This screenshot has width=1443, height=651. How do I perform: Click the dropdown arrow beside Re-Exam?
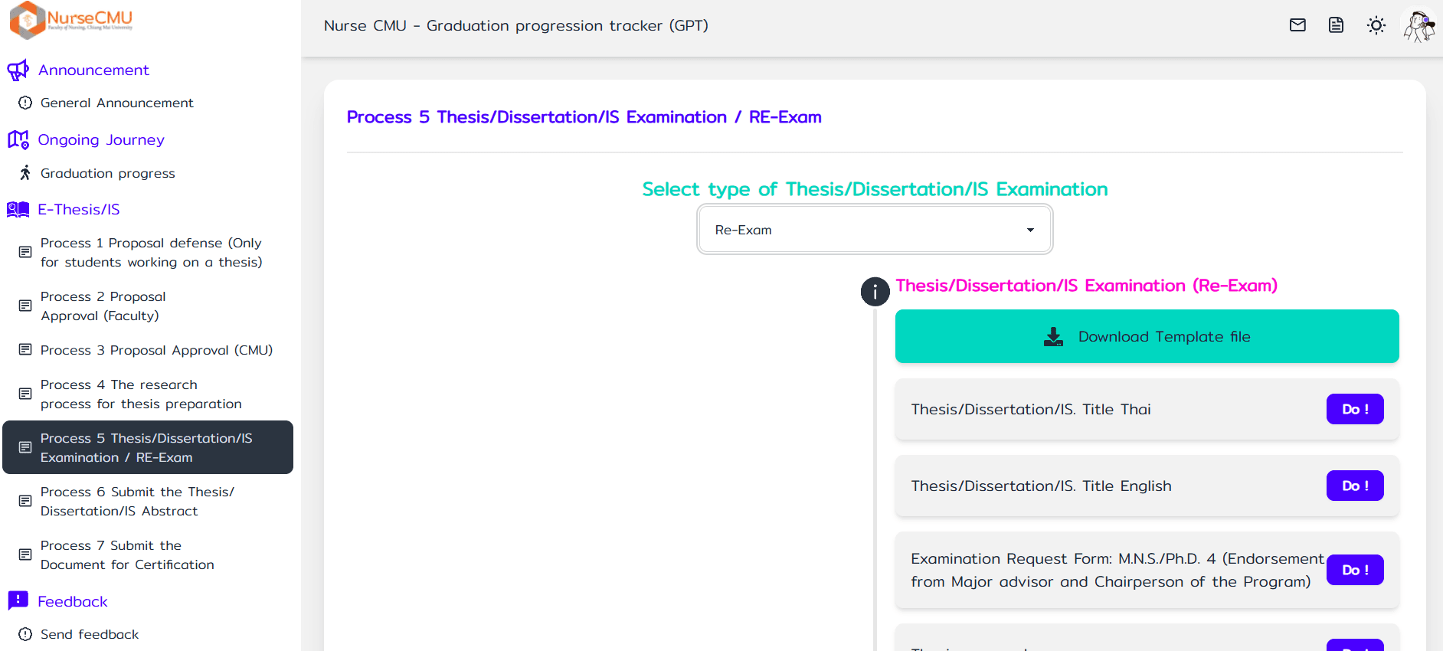(1030, 230)
